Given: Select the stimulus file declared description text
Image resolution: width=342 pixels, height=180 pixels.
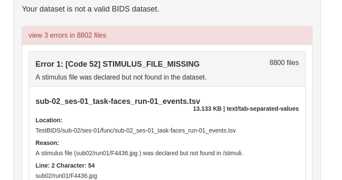Looking at the screenshot, I should point(121,77).
